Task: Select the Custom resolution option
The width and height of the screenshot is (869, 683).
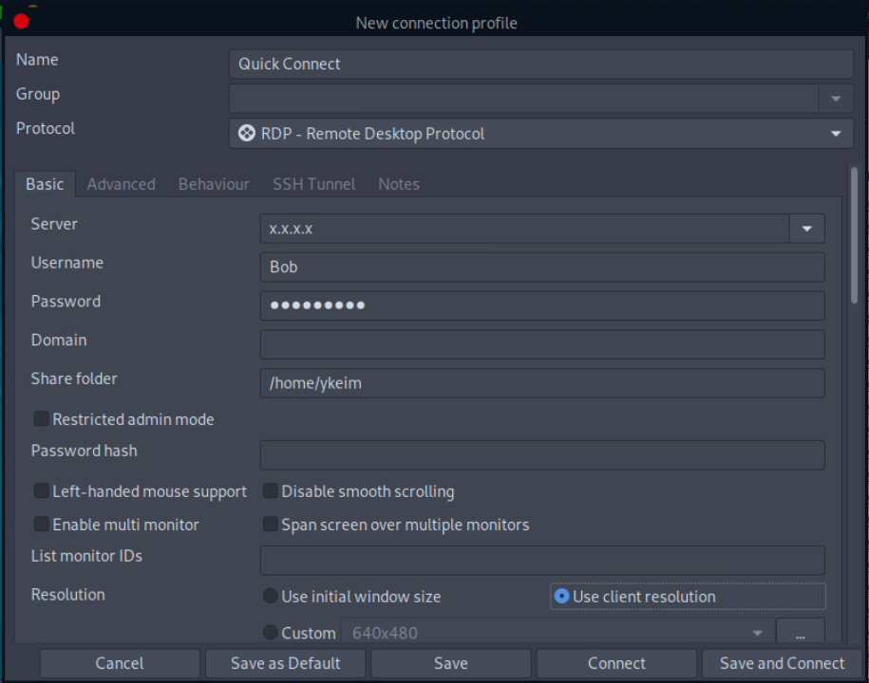Action: point(270,632)
